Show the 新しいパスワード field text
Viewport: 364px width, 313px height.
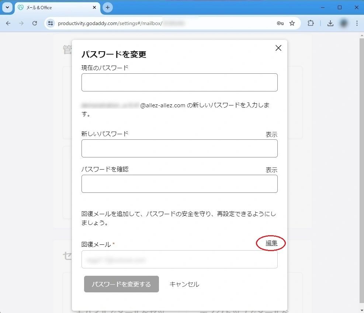271,135
